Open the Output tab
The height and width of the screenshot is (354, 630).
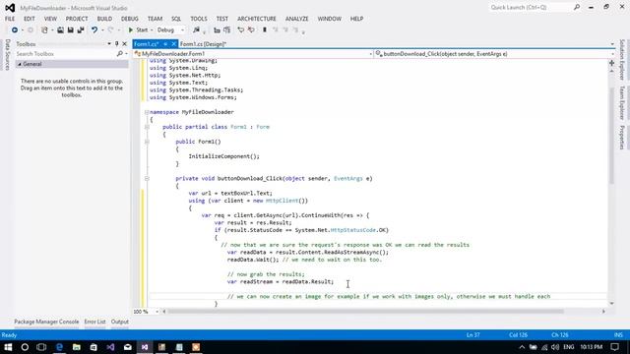tap(120, 322)
